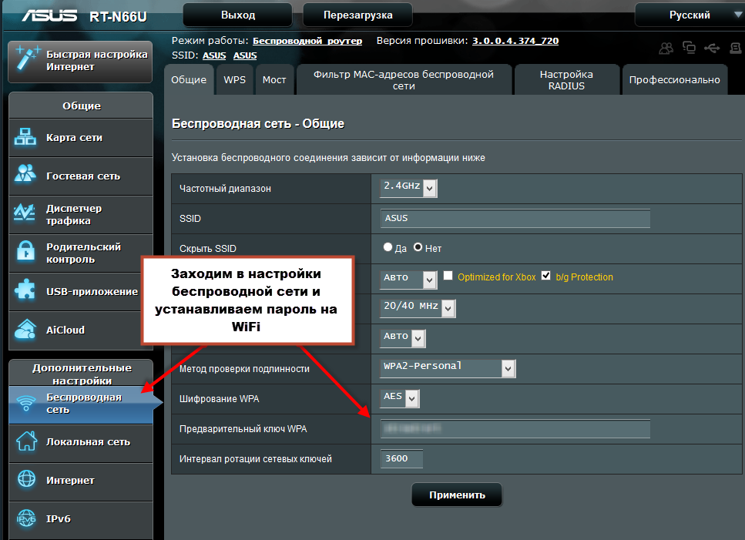The height and width of the screenshot is (540, 745).
Task: Click the Интервал ротации сетевых ключей label
Action: coord(256,459)
